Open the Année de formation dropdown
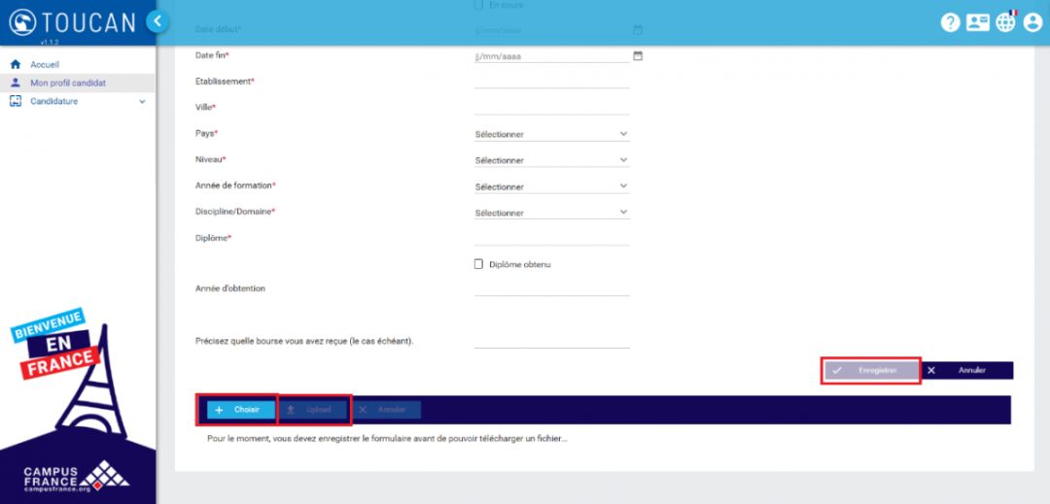This screenshot has width=1050, height=504. [551, 186]
